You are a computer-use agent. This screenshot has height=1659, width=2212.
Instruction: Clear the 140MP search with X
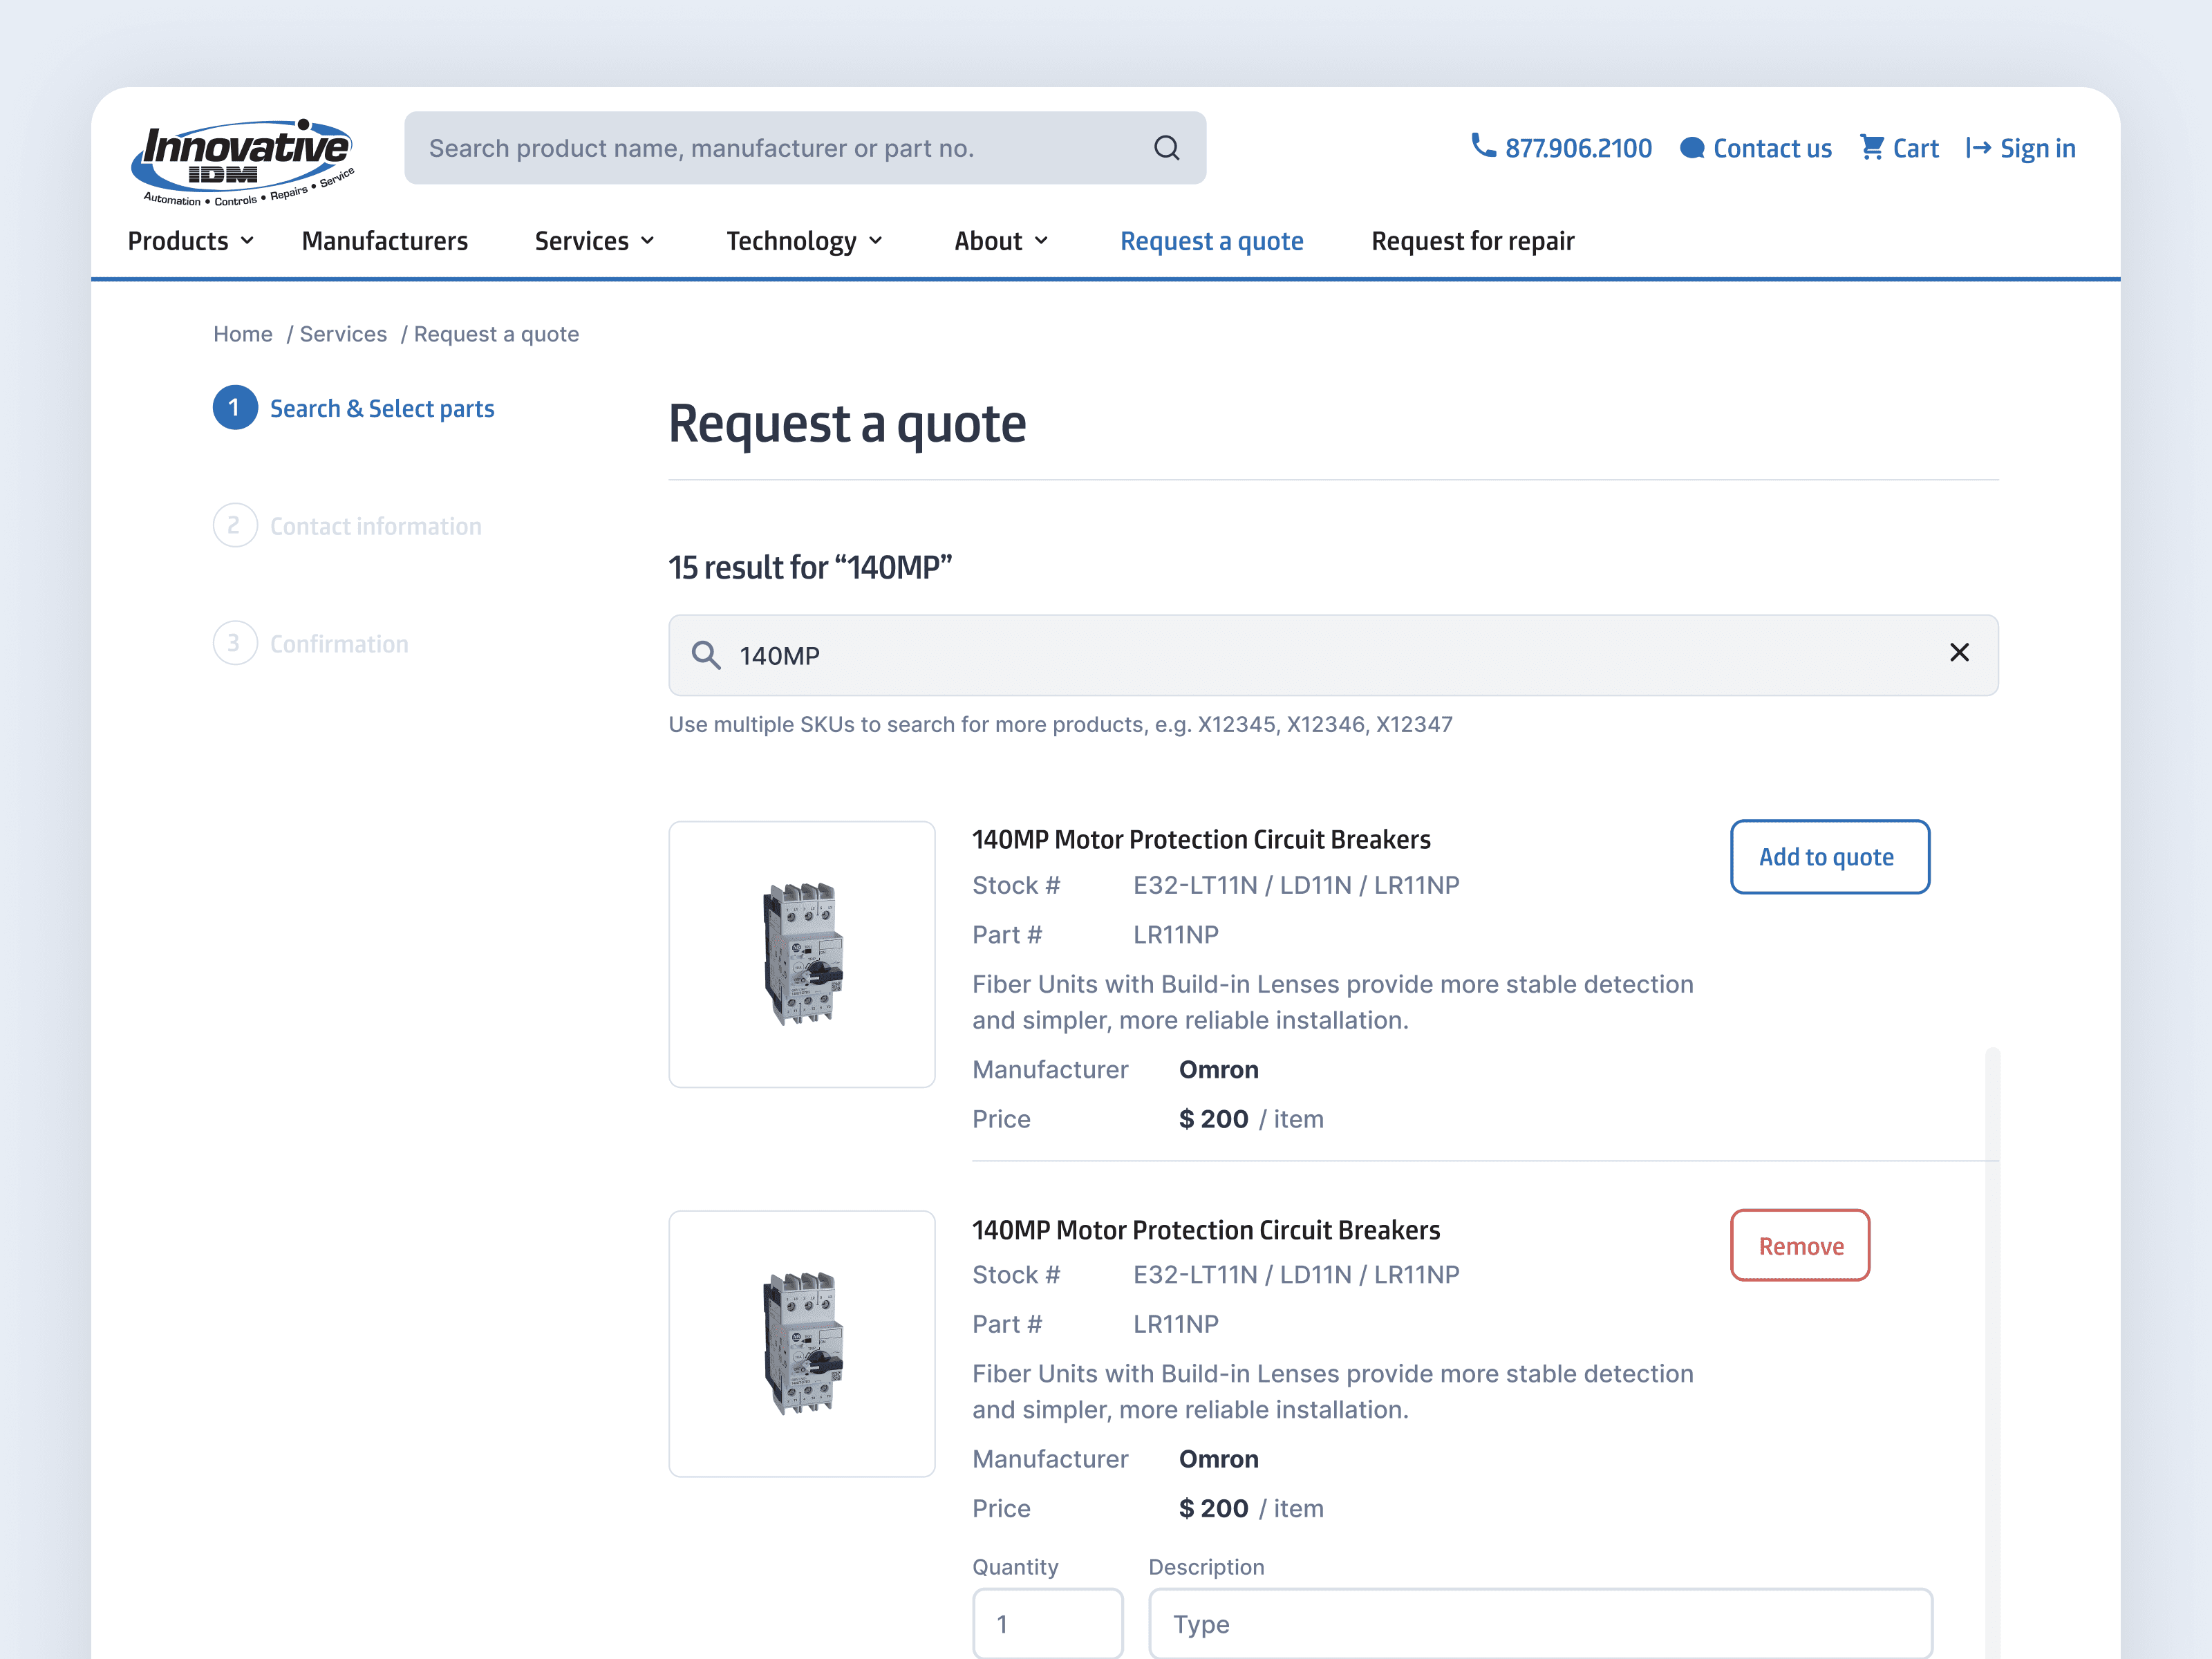click(x=1958, y=653)
